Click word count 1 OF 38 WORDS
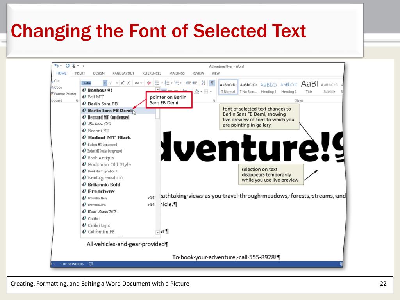This screenshot has width=400, height=300. pyautogui.click(x=72, y=264)
